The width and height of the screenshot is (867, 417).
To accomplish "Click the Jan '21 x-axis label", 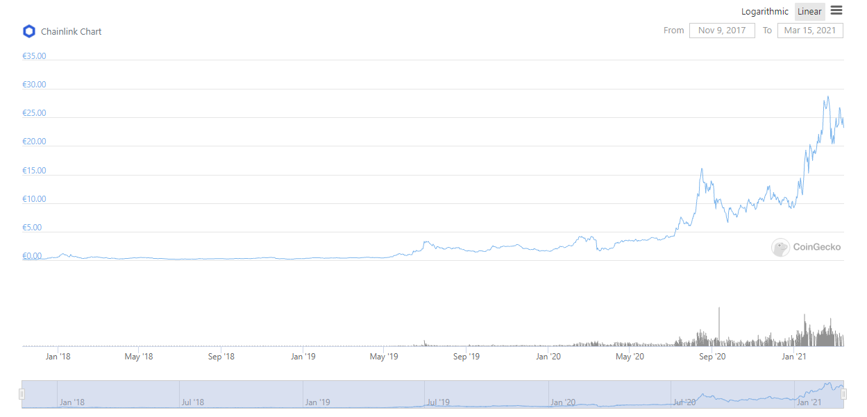I will click(x=794, y=357).
